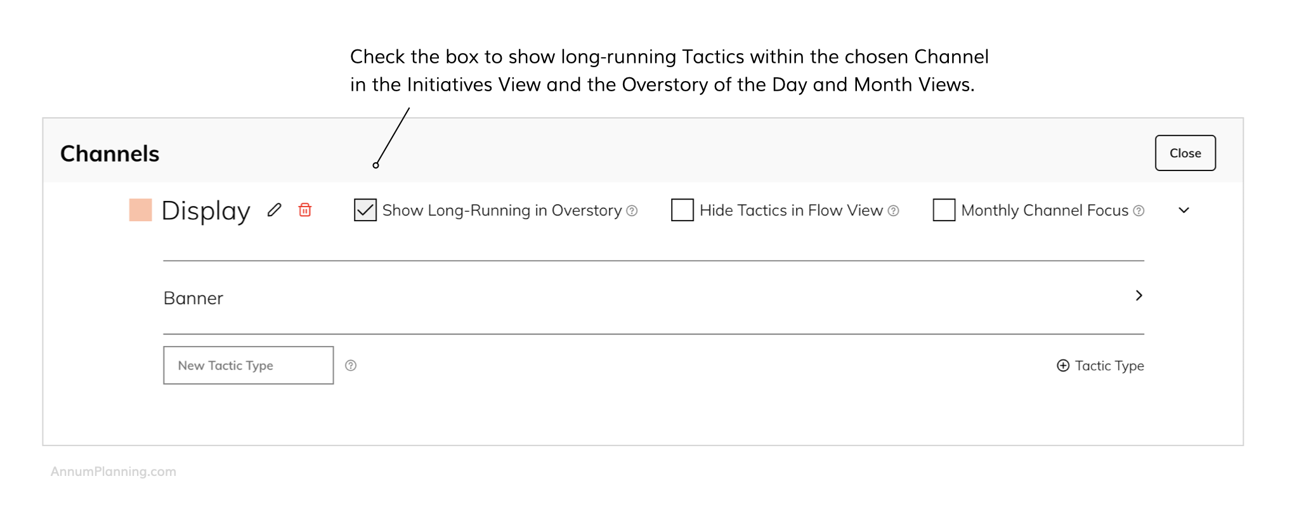Open help icon for Hide Tactics in Flow View

[893, 210]
